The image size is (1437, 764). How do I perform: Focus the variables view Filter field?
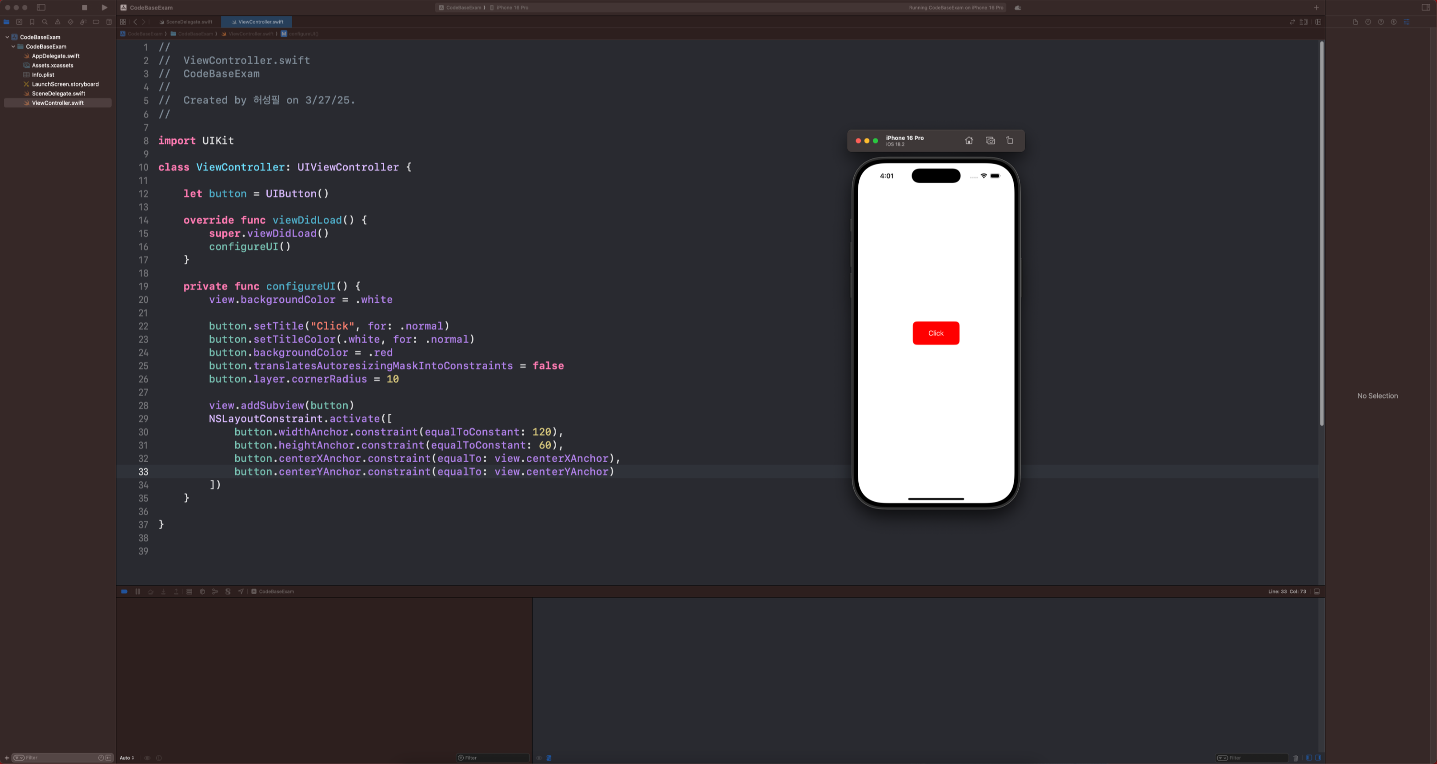(x=492, y=758)
